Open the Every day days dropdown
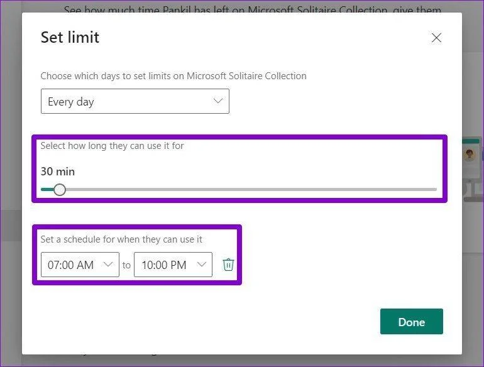 click(x=135, y=101)
